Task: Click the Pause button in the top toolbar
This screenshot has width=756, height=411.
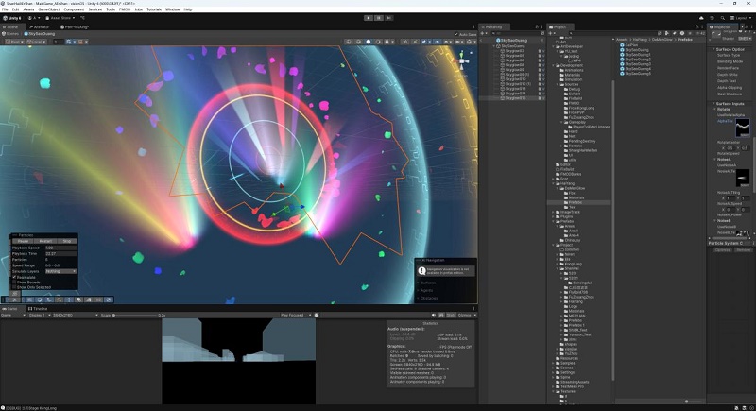Action: click(x=378, y=17)
